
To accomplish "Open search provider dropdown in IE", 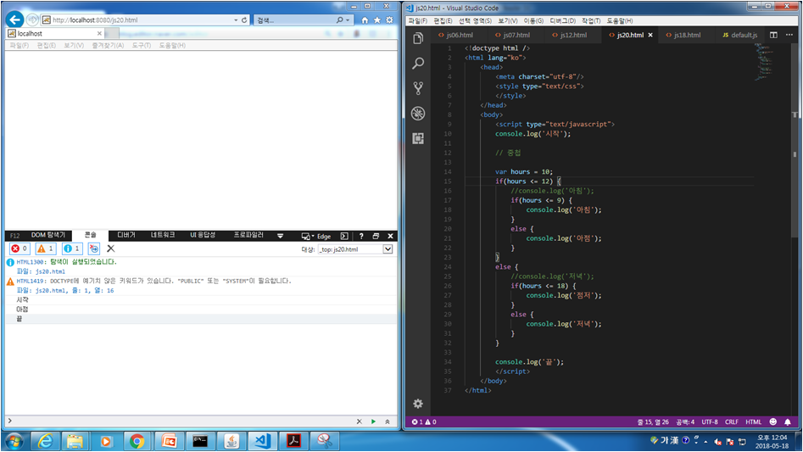I will click(349, 20).
